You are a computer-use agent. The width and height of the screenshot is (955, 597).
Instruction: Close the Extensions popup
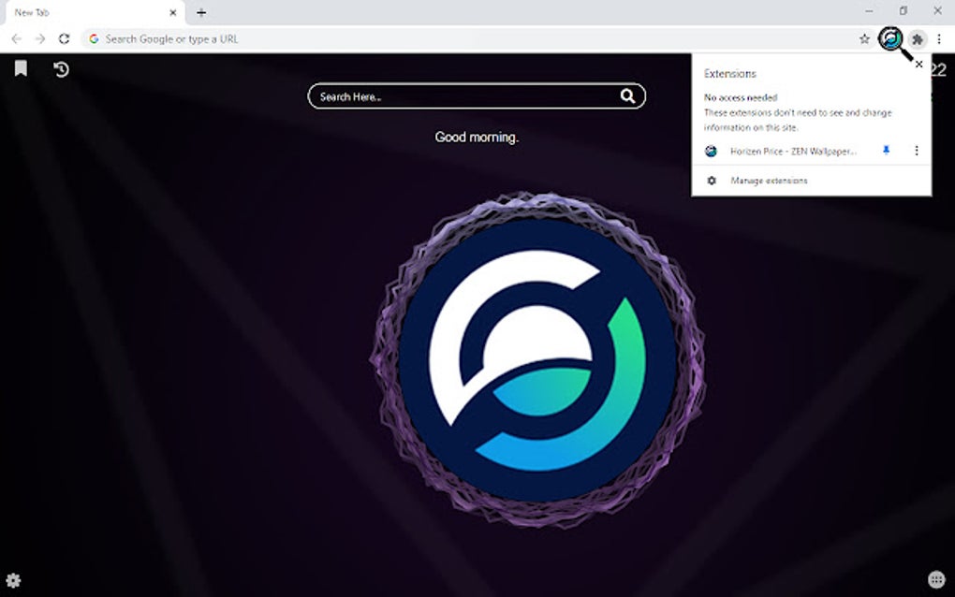pyautogui.click(x=919, y=64)
